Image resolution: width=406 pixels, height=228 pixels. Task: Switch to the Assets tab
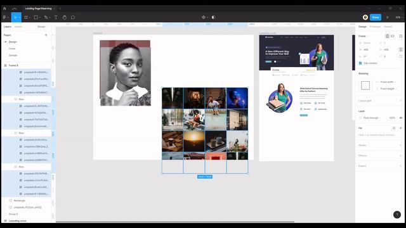(18, 27)
